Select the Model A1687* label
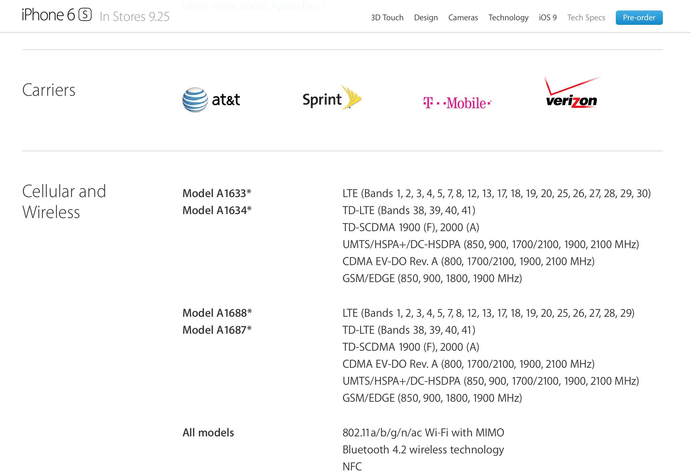Screen dimensions: 691x472 (x=217, y=330)
